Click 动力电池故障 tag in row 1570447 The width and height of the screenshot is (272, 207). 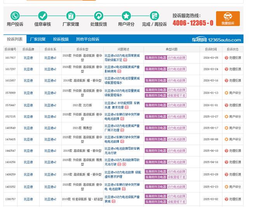pos(176,105)
